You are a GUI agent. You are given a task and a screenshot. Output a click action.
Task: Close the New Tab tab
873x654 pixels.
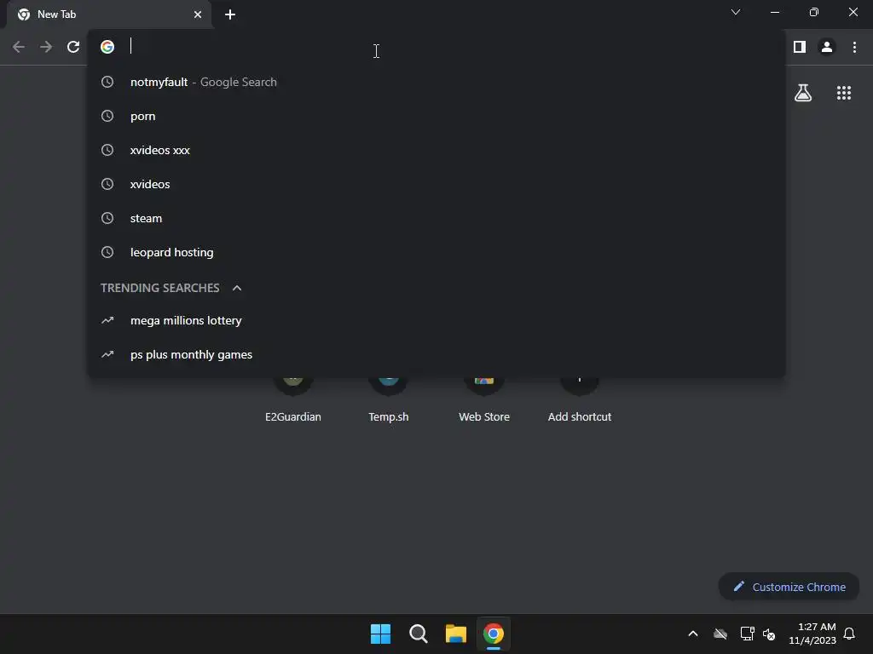point(198,14)
